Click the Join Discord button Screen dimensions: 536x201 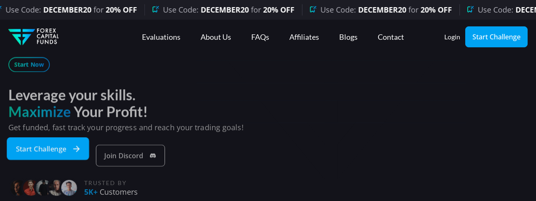tap(130, 156)
